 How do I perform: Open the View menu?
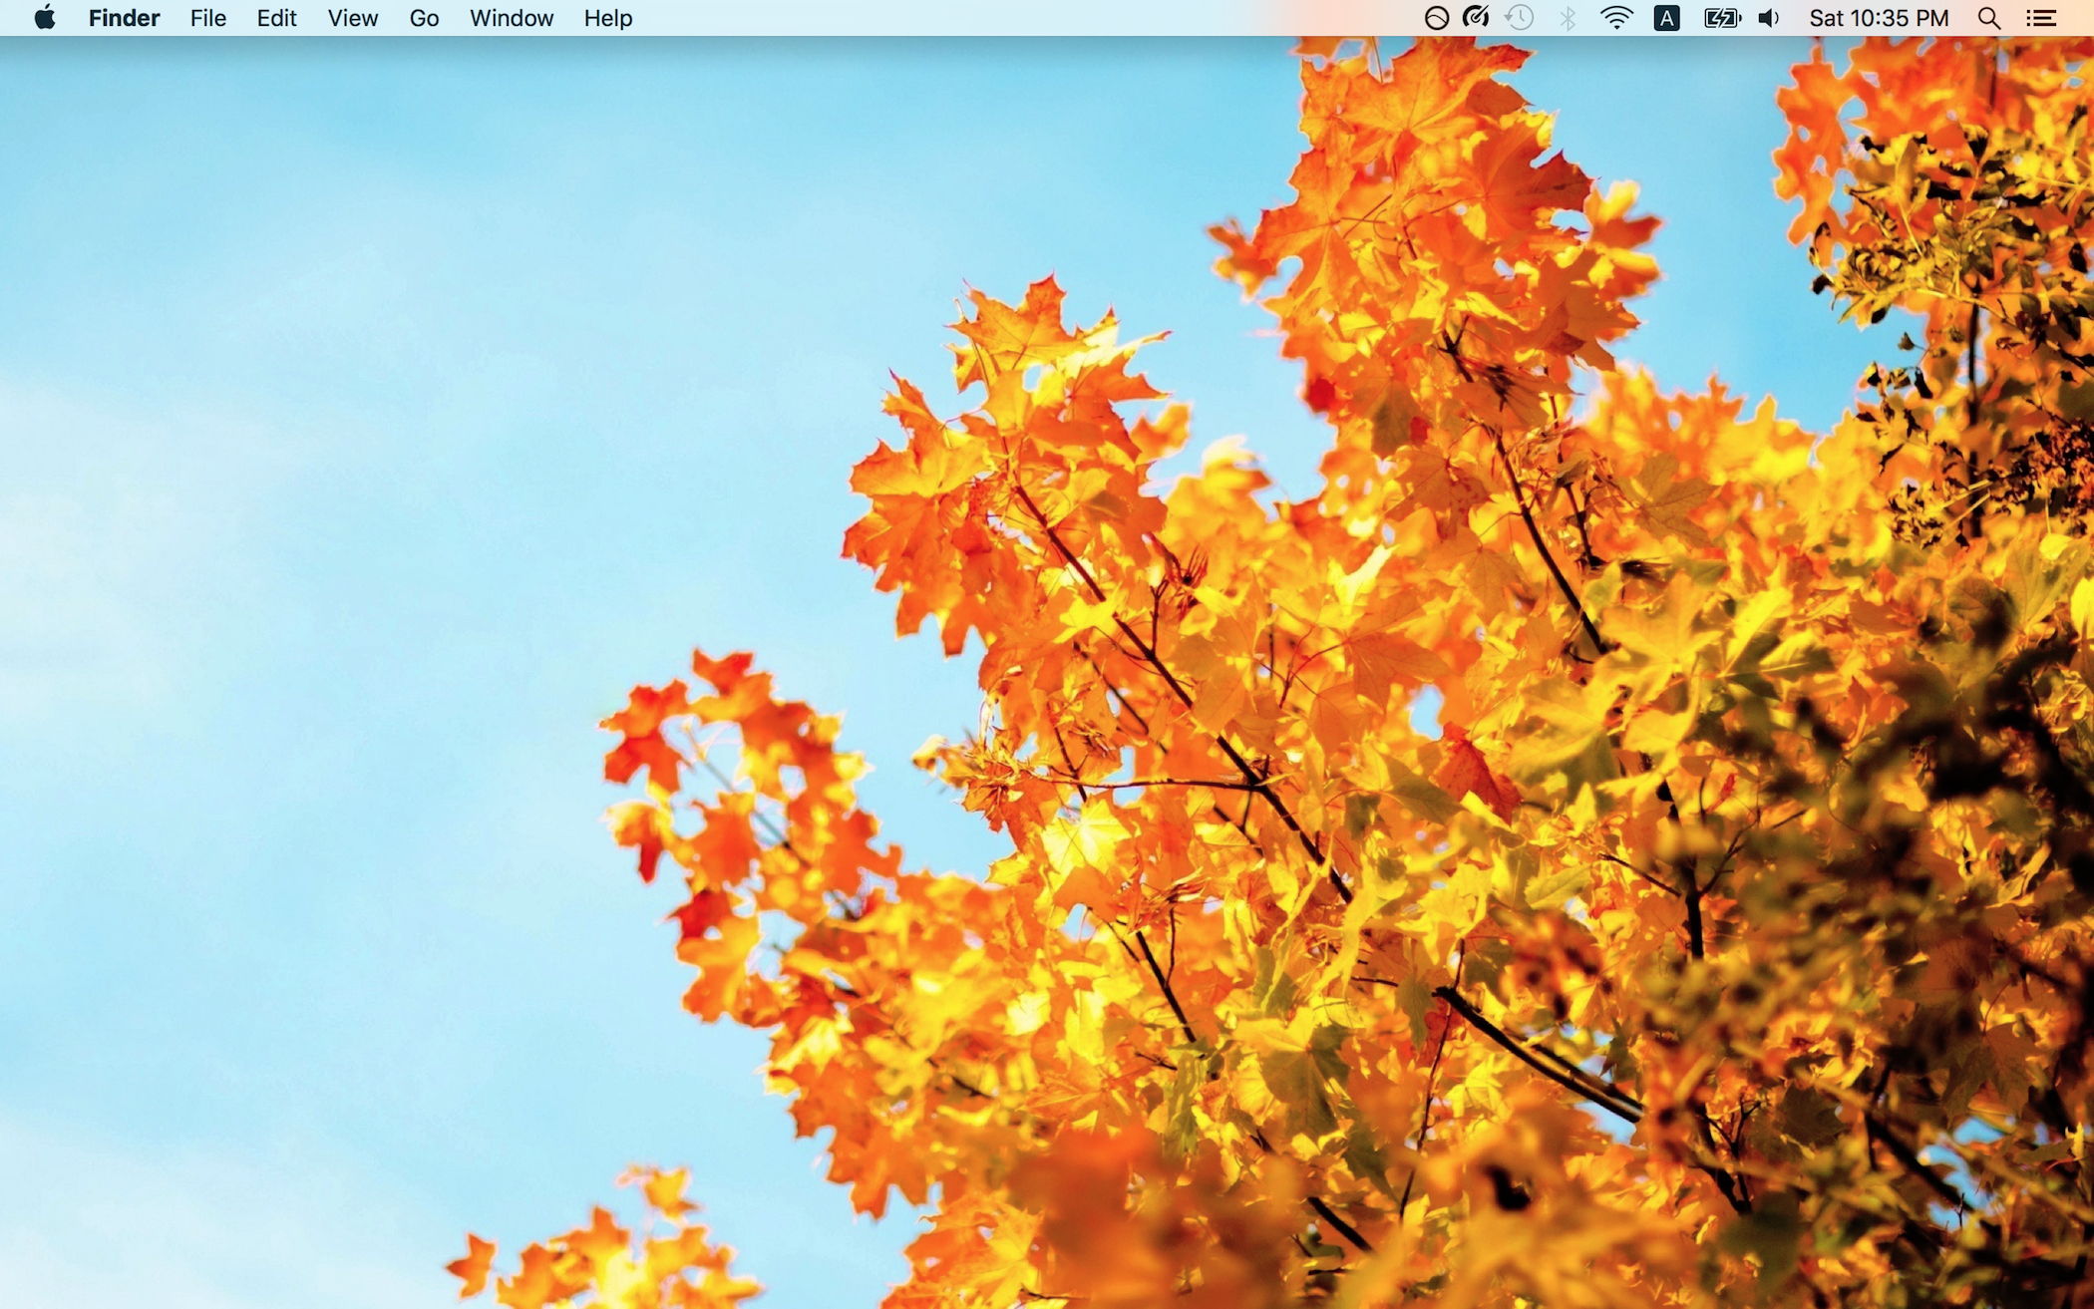tap(353, 18)
